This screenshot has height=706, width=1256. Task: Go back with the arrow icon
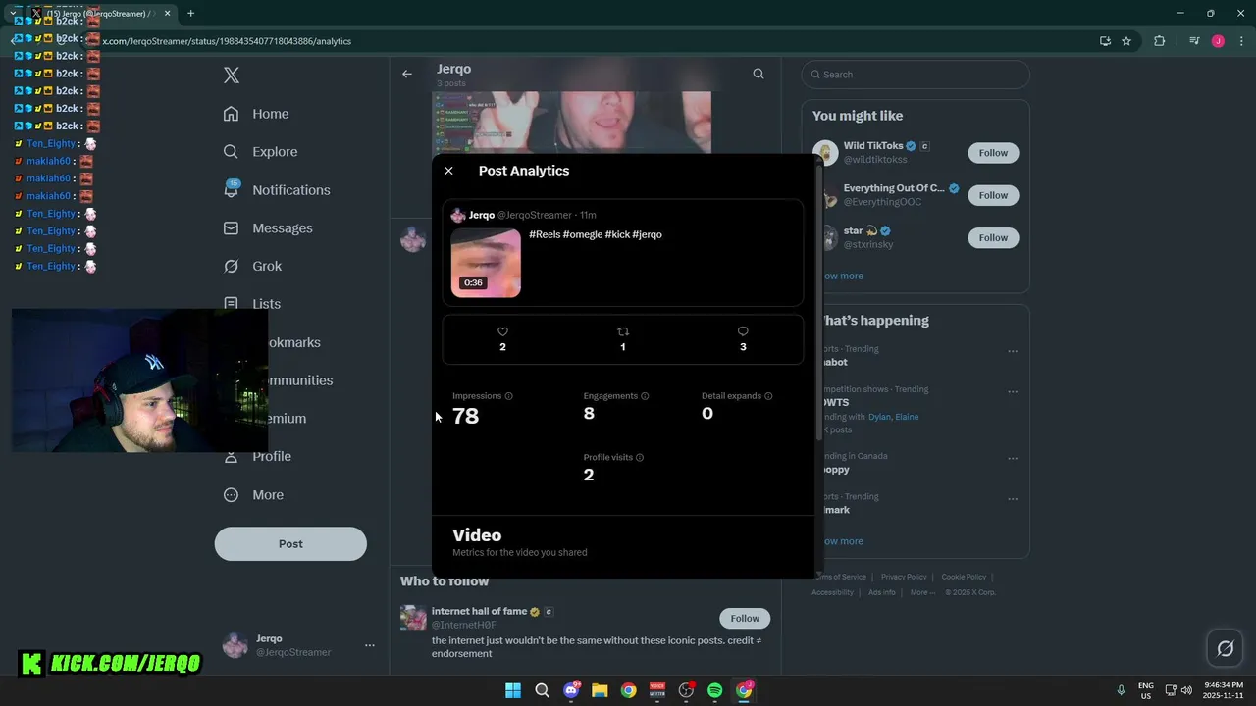[407, 74]
